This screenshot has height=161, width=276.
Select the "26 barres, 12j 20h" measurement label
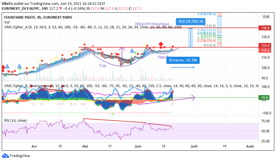tap(183, 60)
